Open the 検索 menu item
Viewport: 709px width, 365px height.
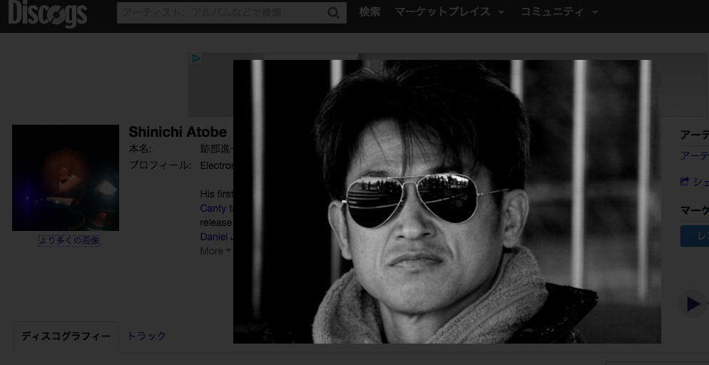pos(370,12)
